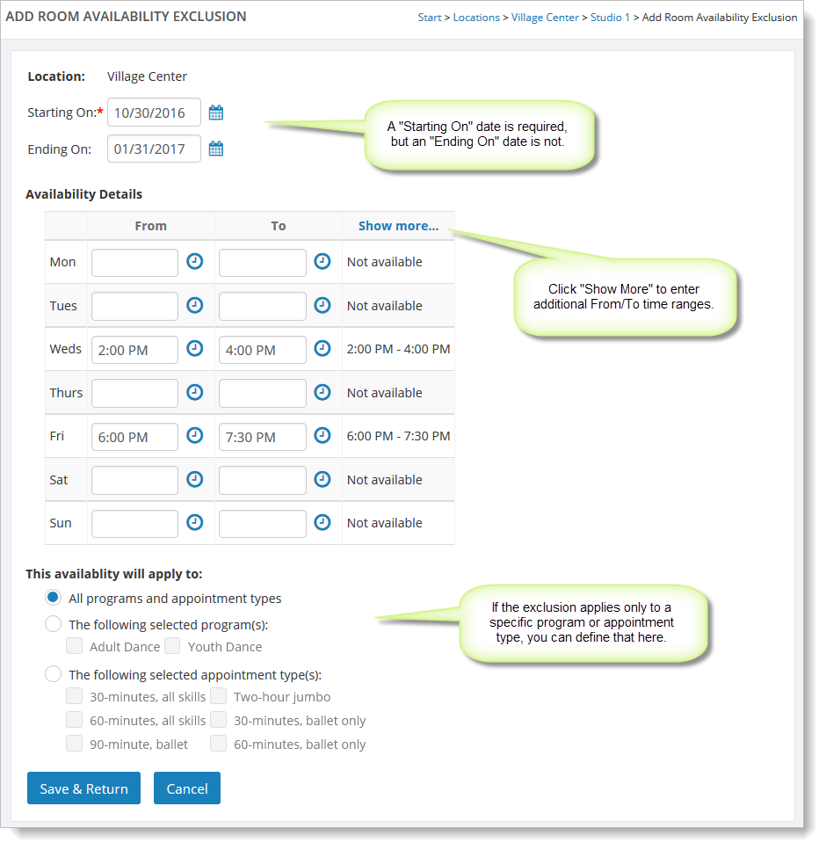The image size is (826, 850).
Task: Check the 30-minutes, ballet only checkbox
Action: tap(219, 720)
